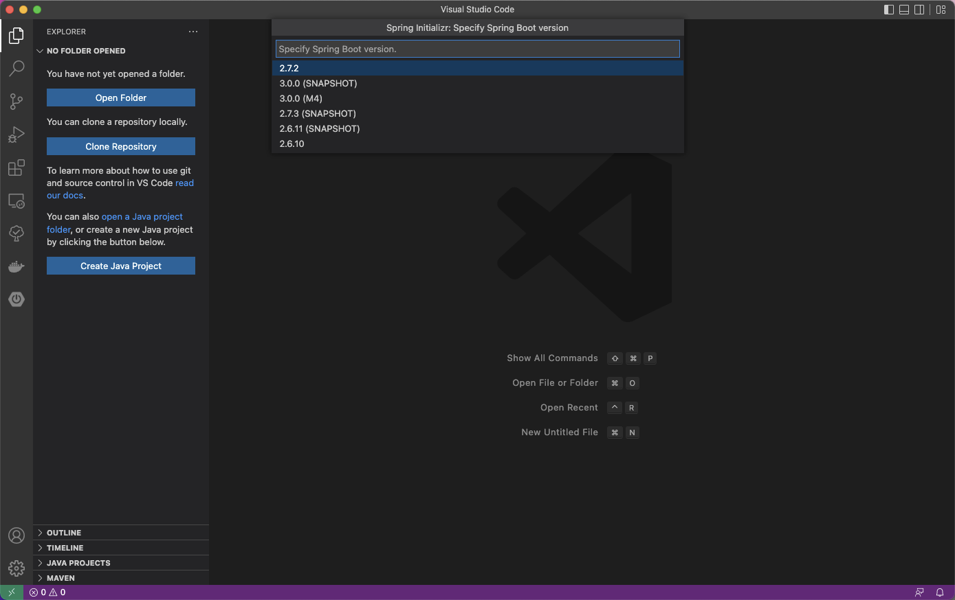Expand the Outline section
Image resolution: width=955 pixels, height=600 pixels.
click(x=121, y=533)
